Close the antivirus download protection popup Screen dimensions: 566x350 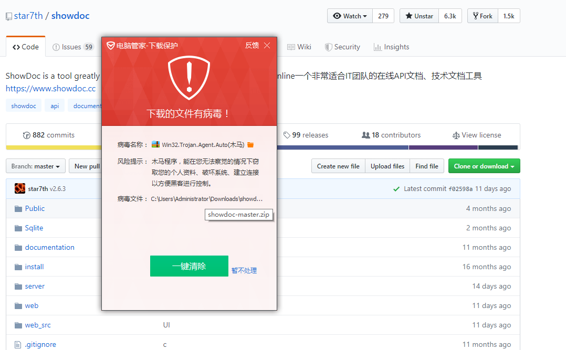tap(267, 46)
